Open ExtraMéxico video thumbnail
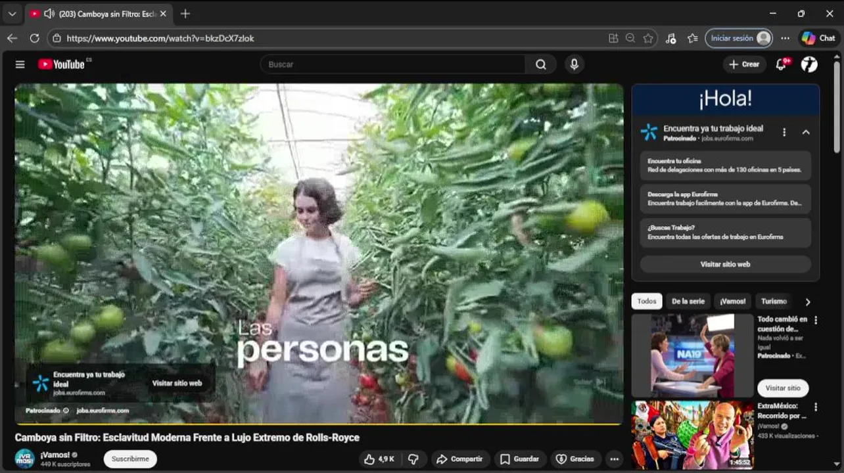 coord(692,435)
